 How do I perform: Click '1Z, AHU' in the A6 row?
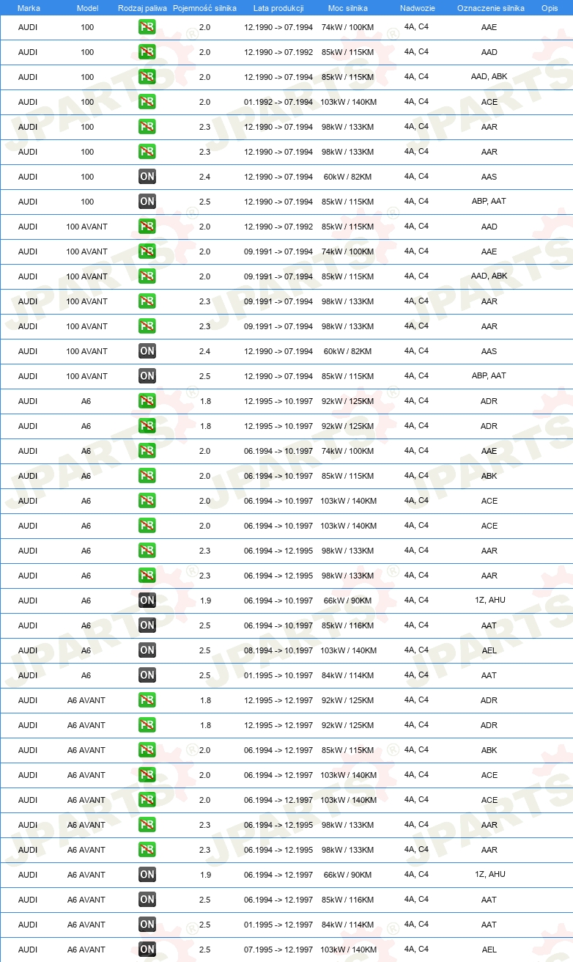click(x=489, y=600)
